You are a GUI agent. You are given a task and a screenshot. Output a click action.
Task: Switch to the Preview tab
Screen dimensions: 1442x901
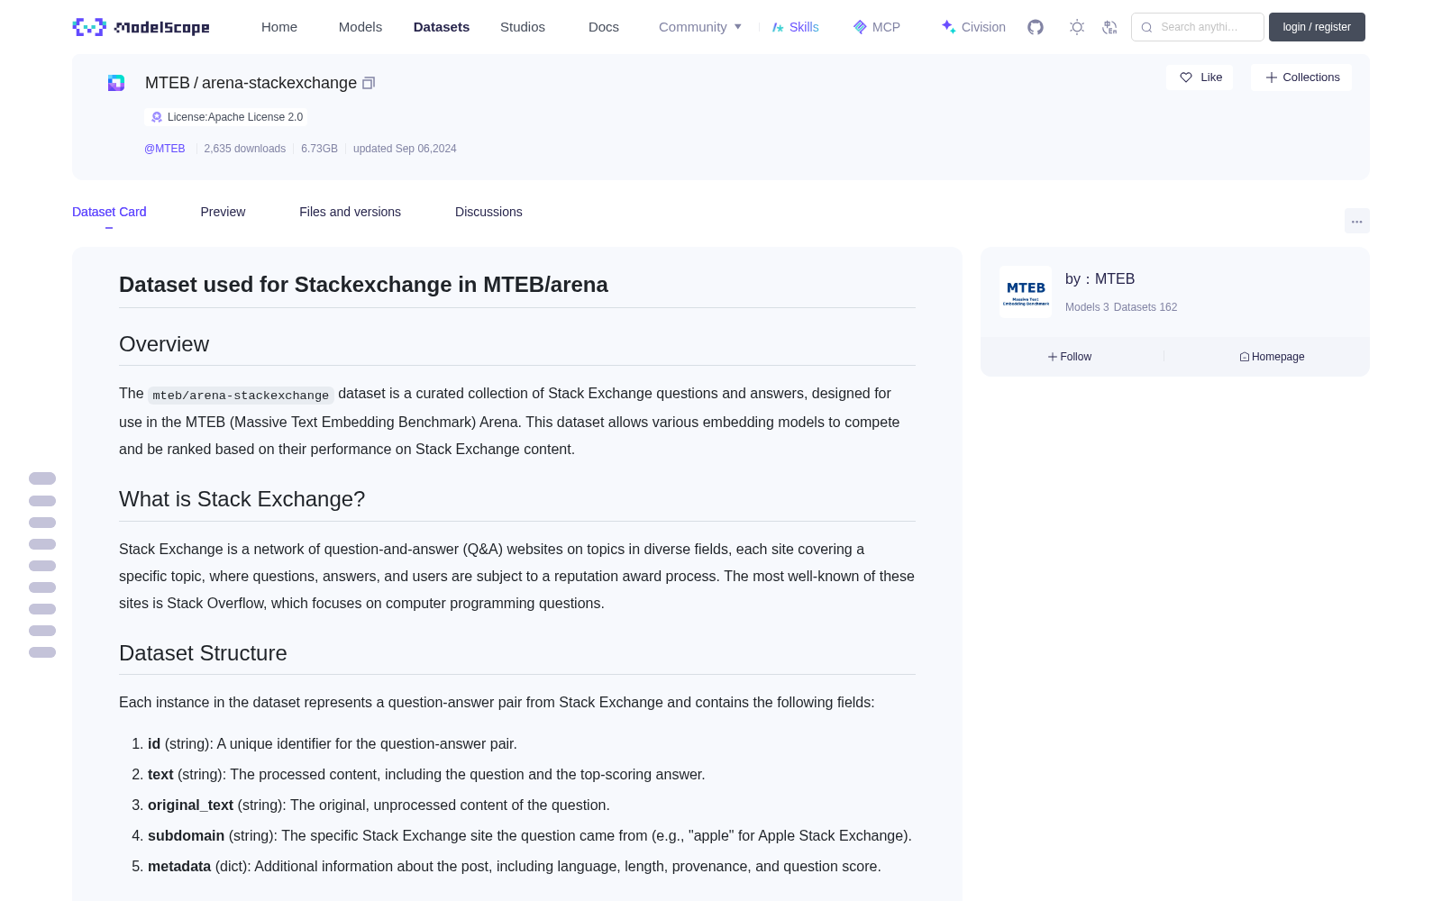click(223, 212)
